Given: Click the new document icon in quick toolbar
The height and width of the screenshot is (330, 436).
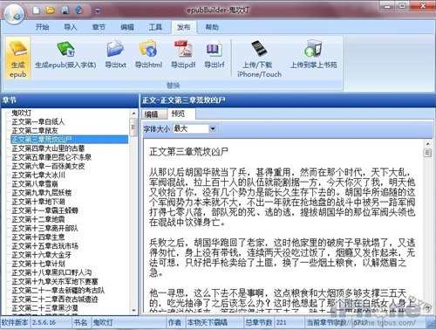Looking at the screenshot, I should [x=37, y=10].
